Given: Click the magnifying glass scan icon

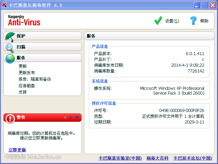Looking at the screenshot, I should 10,48.
